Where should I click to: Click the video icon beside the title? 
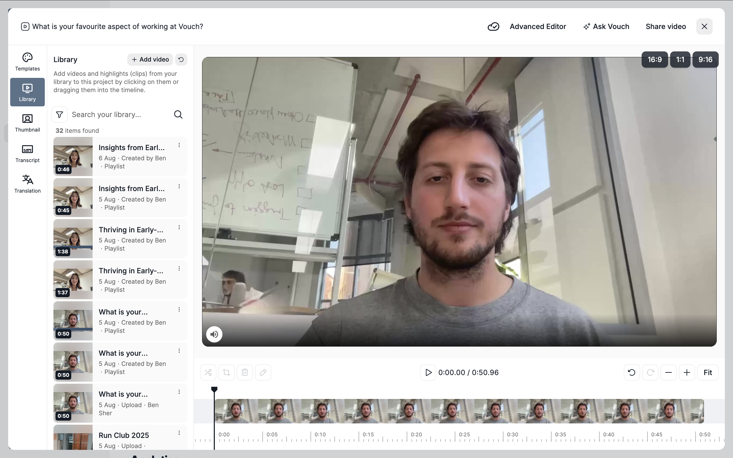(25, 27)
